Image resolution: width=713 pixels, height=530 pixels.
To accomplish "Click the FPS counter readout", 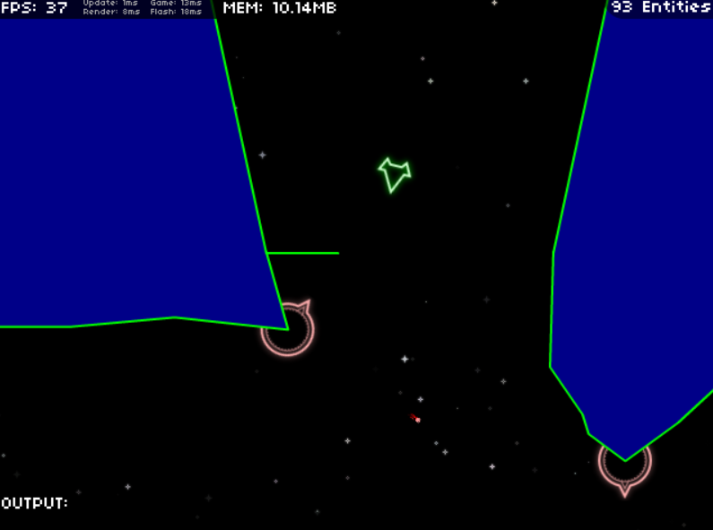I will (33, 8).
